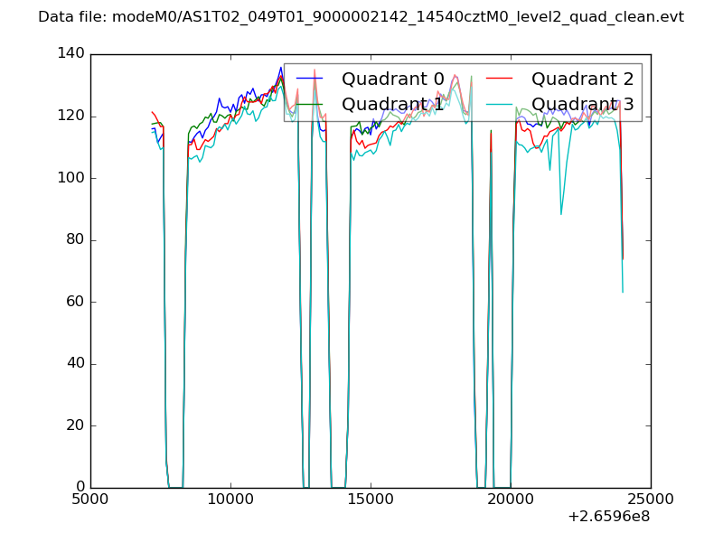Click the y-axis tick label 140
The image size is (723, 542).
(71, 54)
